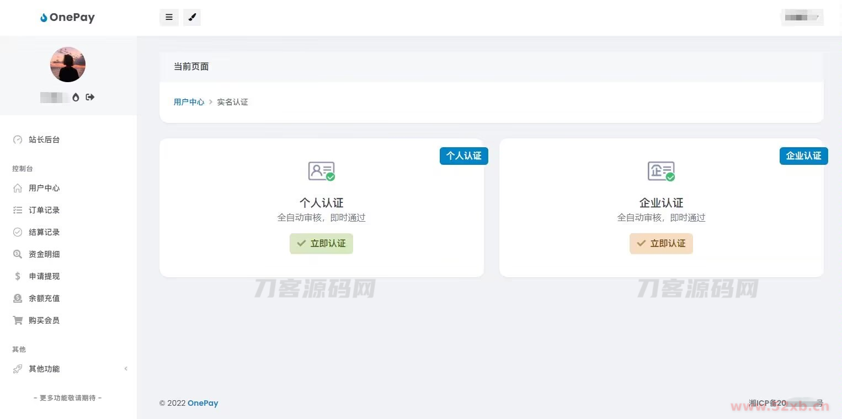Select 结算记录 menu item
The width and height of the screenshot is (842, 419).
pos(44,232)
